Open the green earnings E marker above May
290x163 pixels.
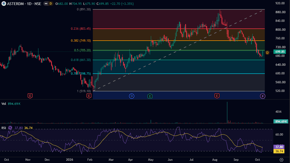tap(150, 96)
